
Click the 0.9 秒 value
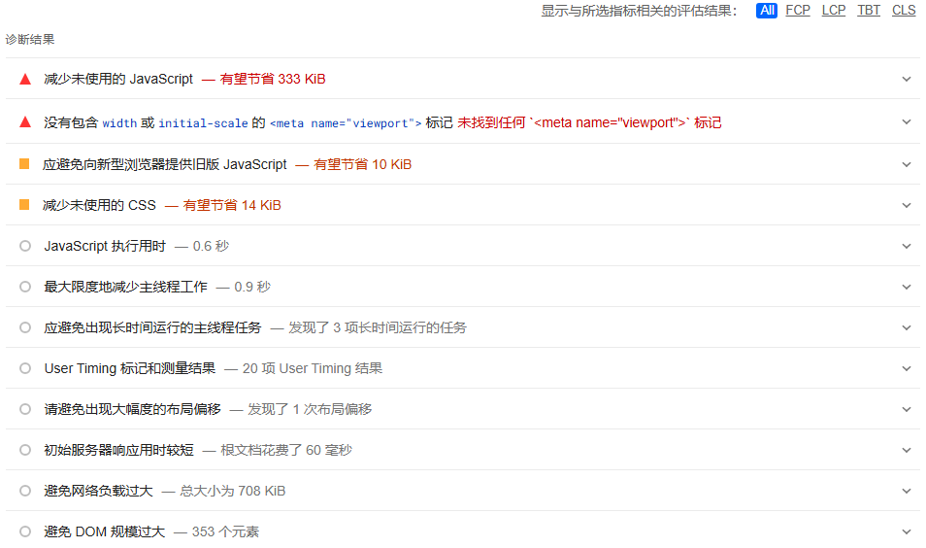(x=252, y=287)
